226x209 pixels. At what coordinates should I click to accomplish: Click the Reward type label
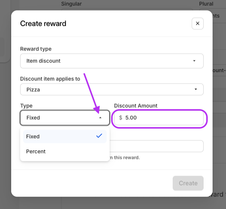[x=36, y=49]
